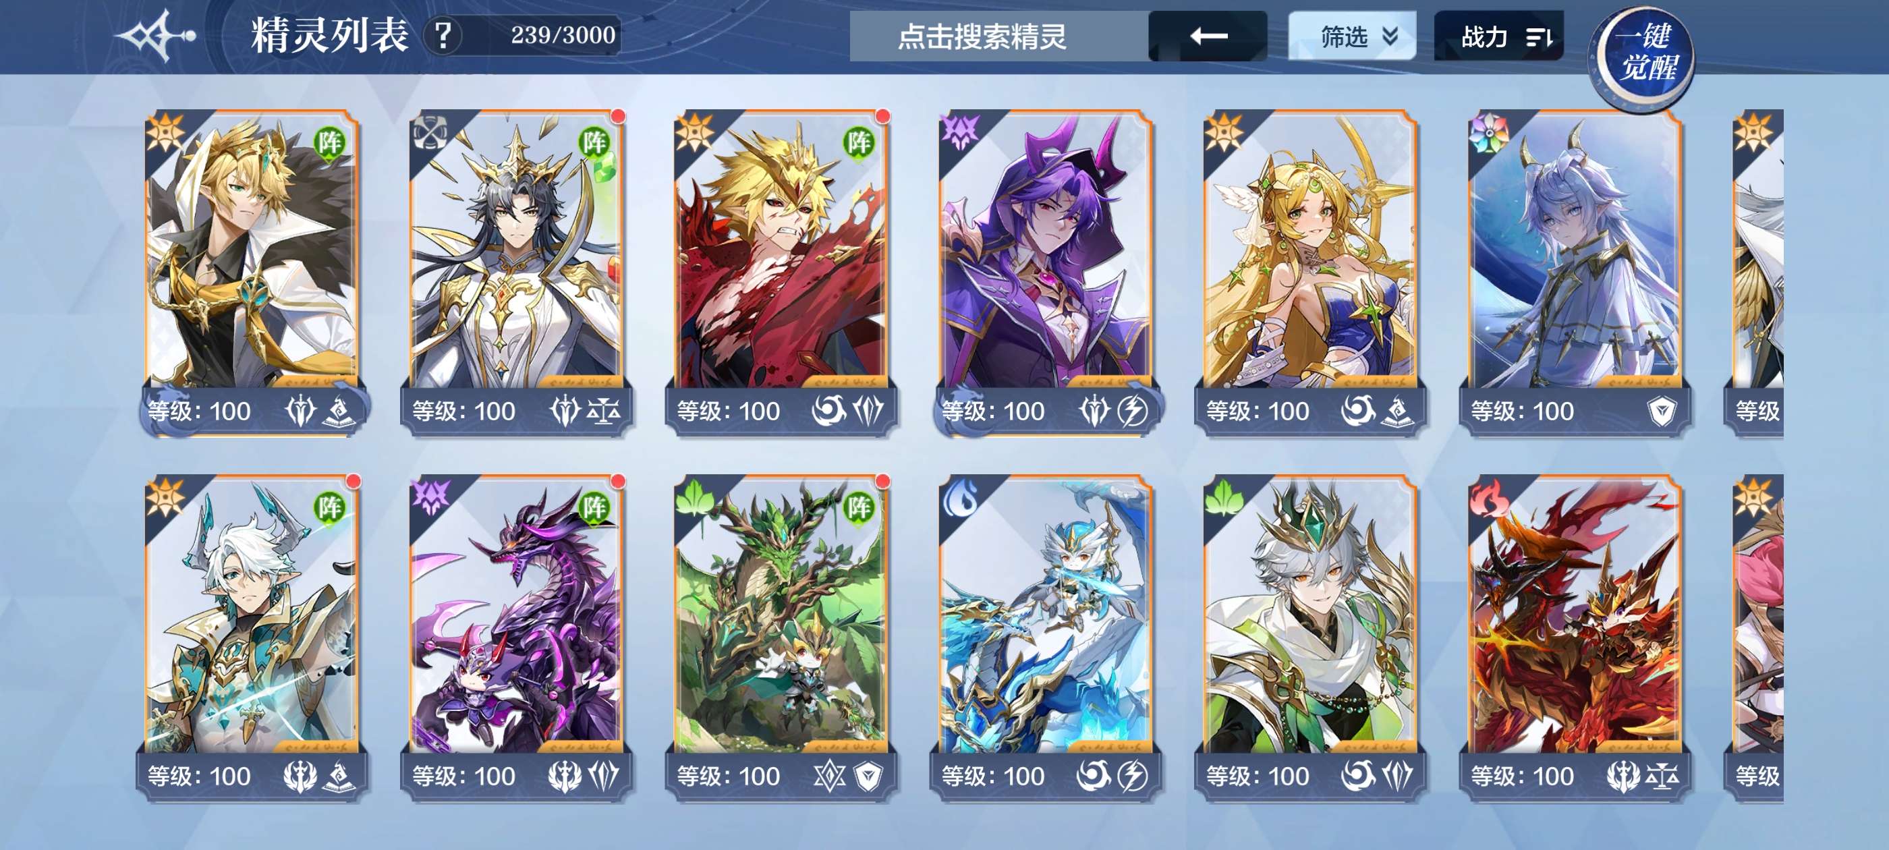1889x850 pixels.
Task: Click the water drop attribute icon on ice dragon card
Action: tap(959, 497)
